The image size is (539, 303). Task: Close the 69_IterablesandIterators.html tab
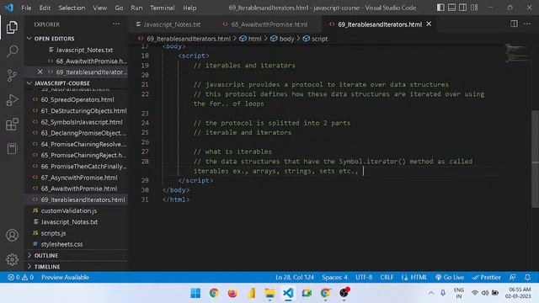429,24
